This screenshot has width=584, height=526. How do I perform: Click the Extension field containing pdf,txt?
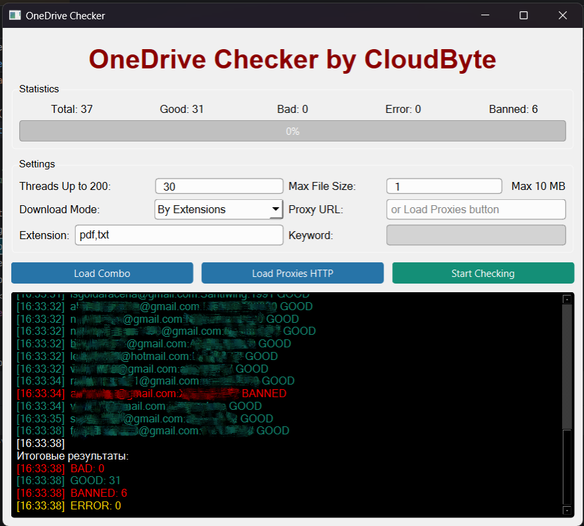pos(179,235)
